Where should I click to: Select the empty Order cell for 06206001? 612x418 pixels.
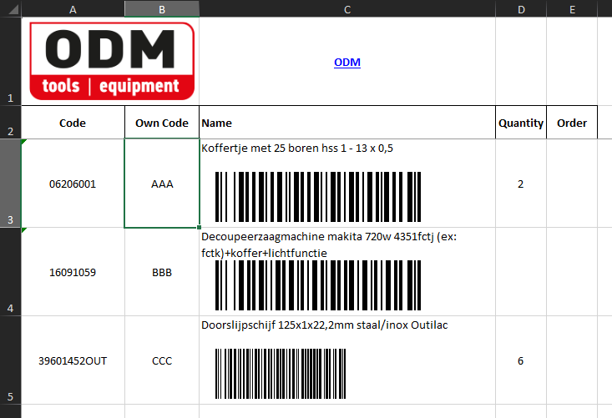(x=572, y=184)
